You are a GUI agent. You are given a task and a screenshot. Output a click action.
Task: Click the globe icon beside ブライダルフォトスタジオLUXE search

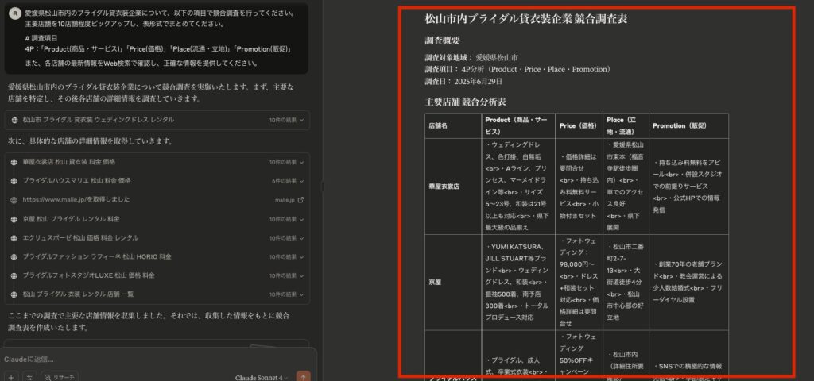(x=14, y=275)
